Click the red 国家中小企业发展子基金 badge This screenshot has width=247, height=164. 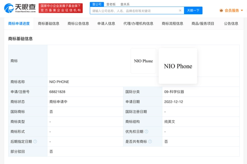click(x=61, y=8)
